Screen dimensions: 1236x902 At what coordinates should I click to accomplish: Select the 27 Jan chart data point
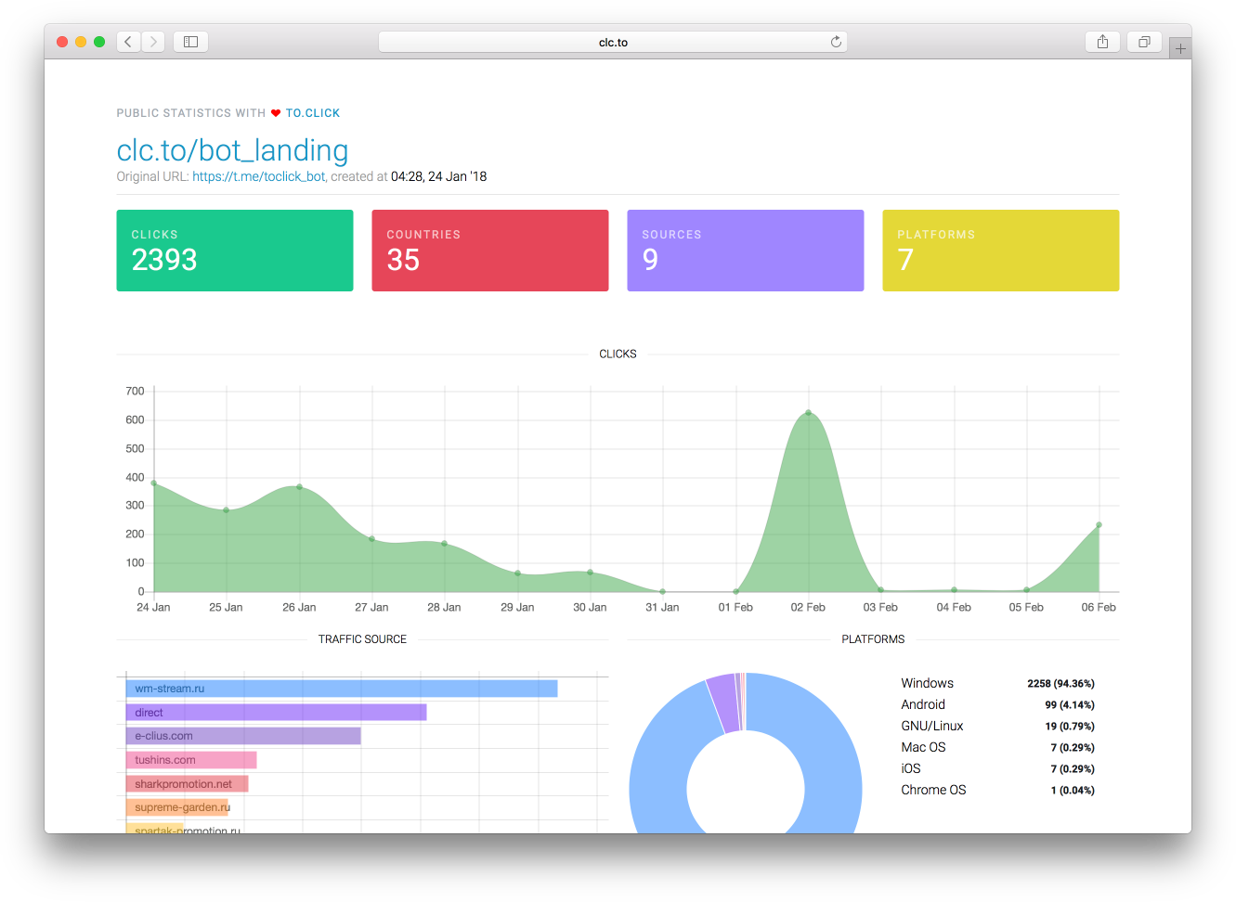(371, 539)
